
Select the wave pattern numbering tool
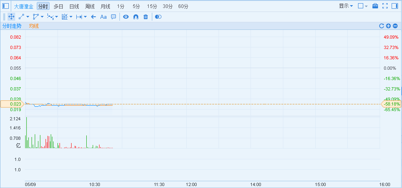point(50,17)
